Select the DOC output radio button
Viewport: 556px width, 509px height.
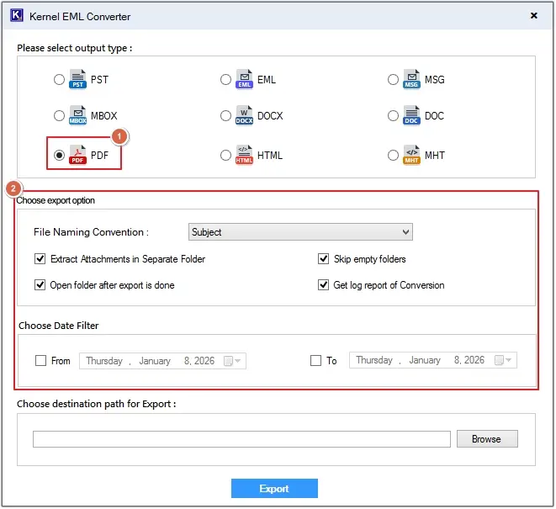(x=393, y=115)
